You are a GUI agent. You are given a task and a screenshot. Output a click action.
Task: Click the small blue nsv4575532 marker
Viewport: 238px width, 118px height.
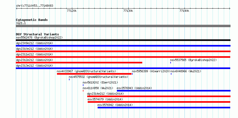click(69, 79)
